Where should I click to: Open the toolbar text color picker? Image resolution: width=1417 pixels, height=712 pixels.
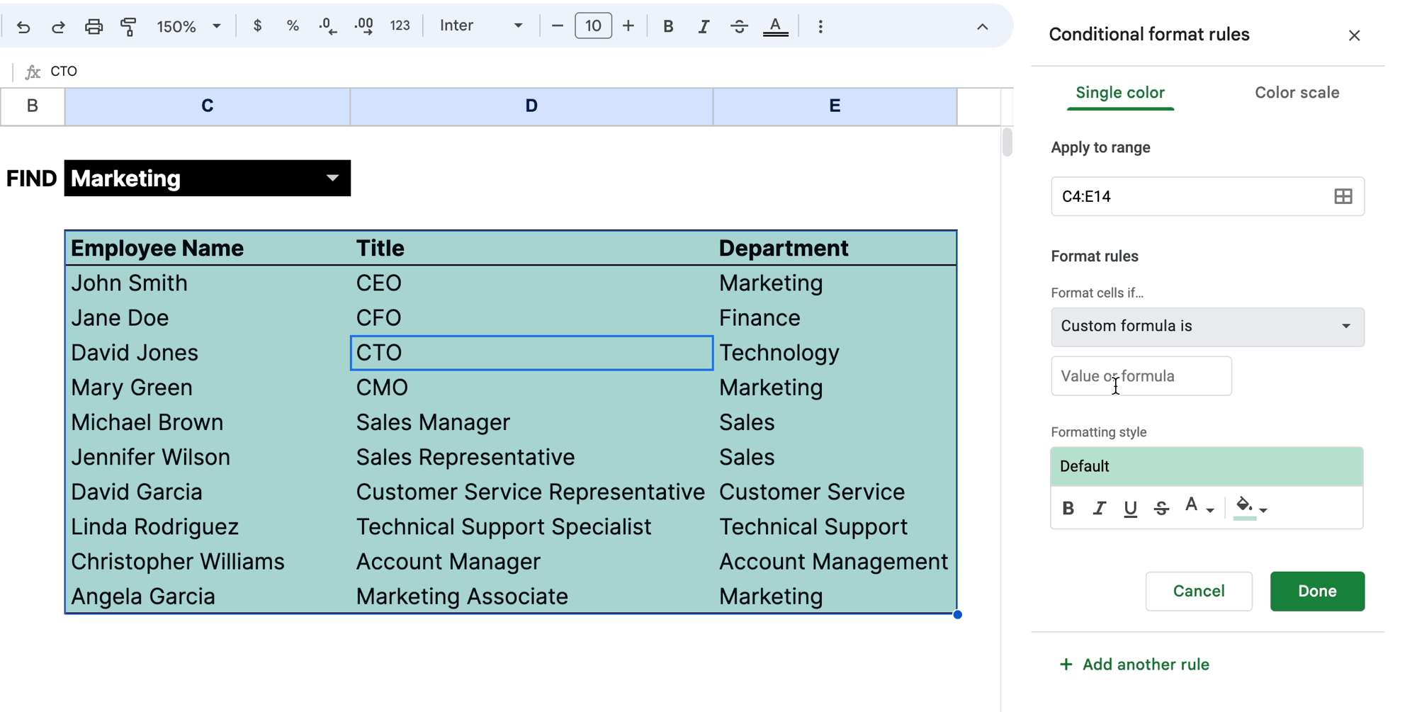tap(776, 27)
